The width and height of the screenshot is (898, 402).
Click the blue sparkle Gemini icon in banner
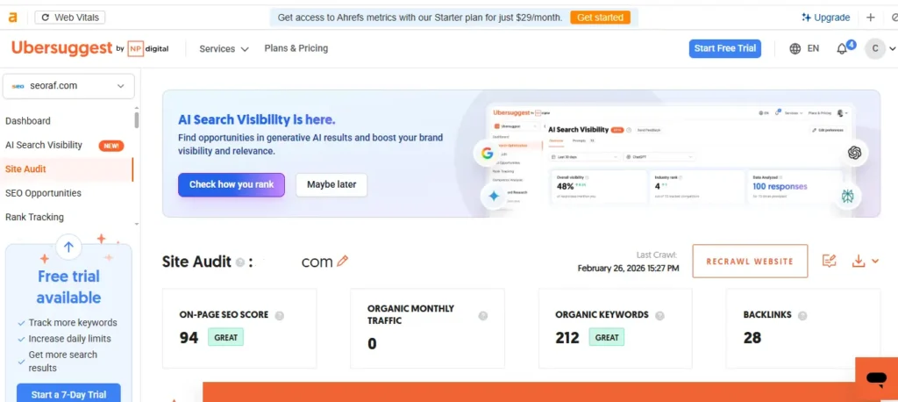[x=493, y=196]
